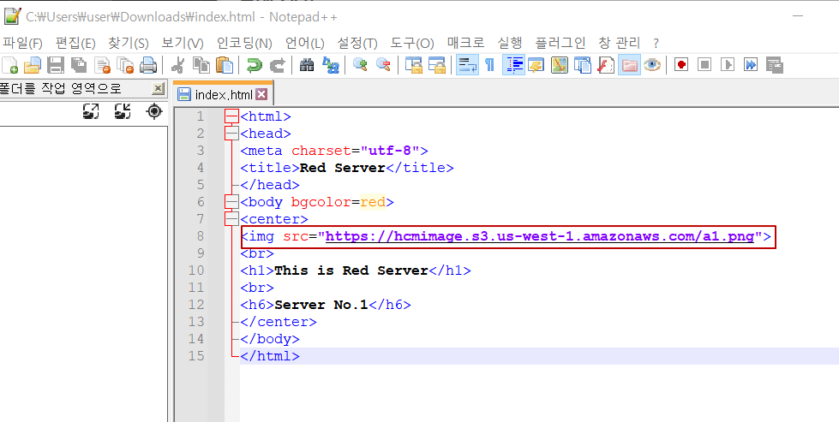Toggle file monitoring eye icon
Viewport: 839px width, 422px height.
tap(651, 65)
